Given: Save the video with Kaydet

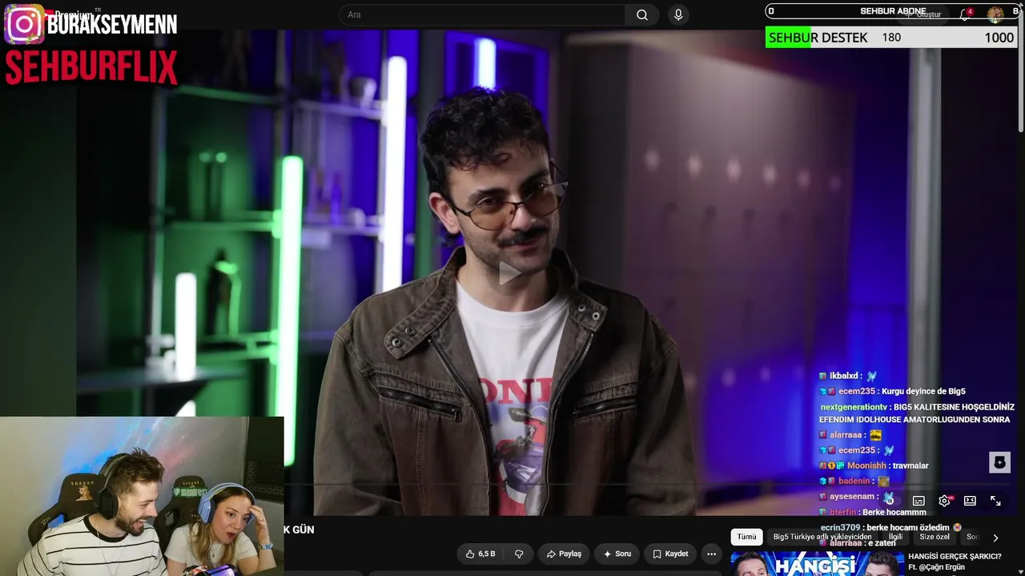Looking at the screenshot, I should (x=669, y=554).
